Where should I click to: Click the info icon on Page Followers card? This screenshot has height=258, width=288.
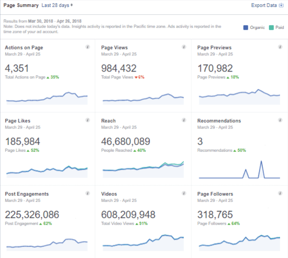coord(280,193)
